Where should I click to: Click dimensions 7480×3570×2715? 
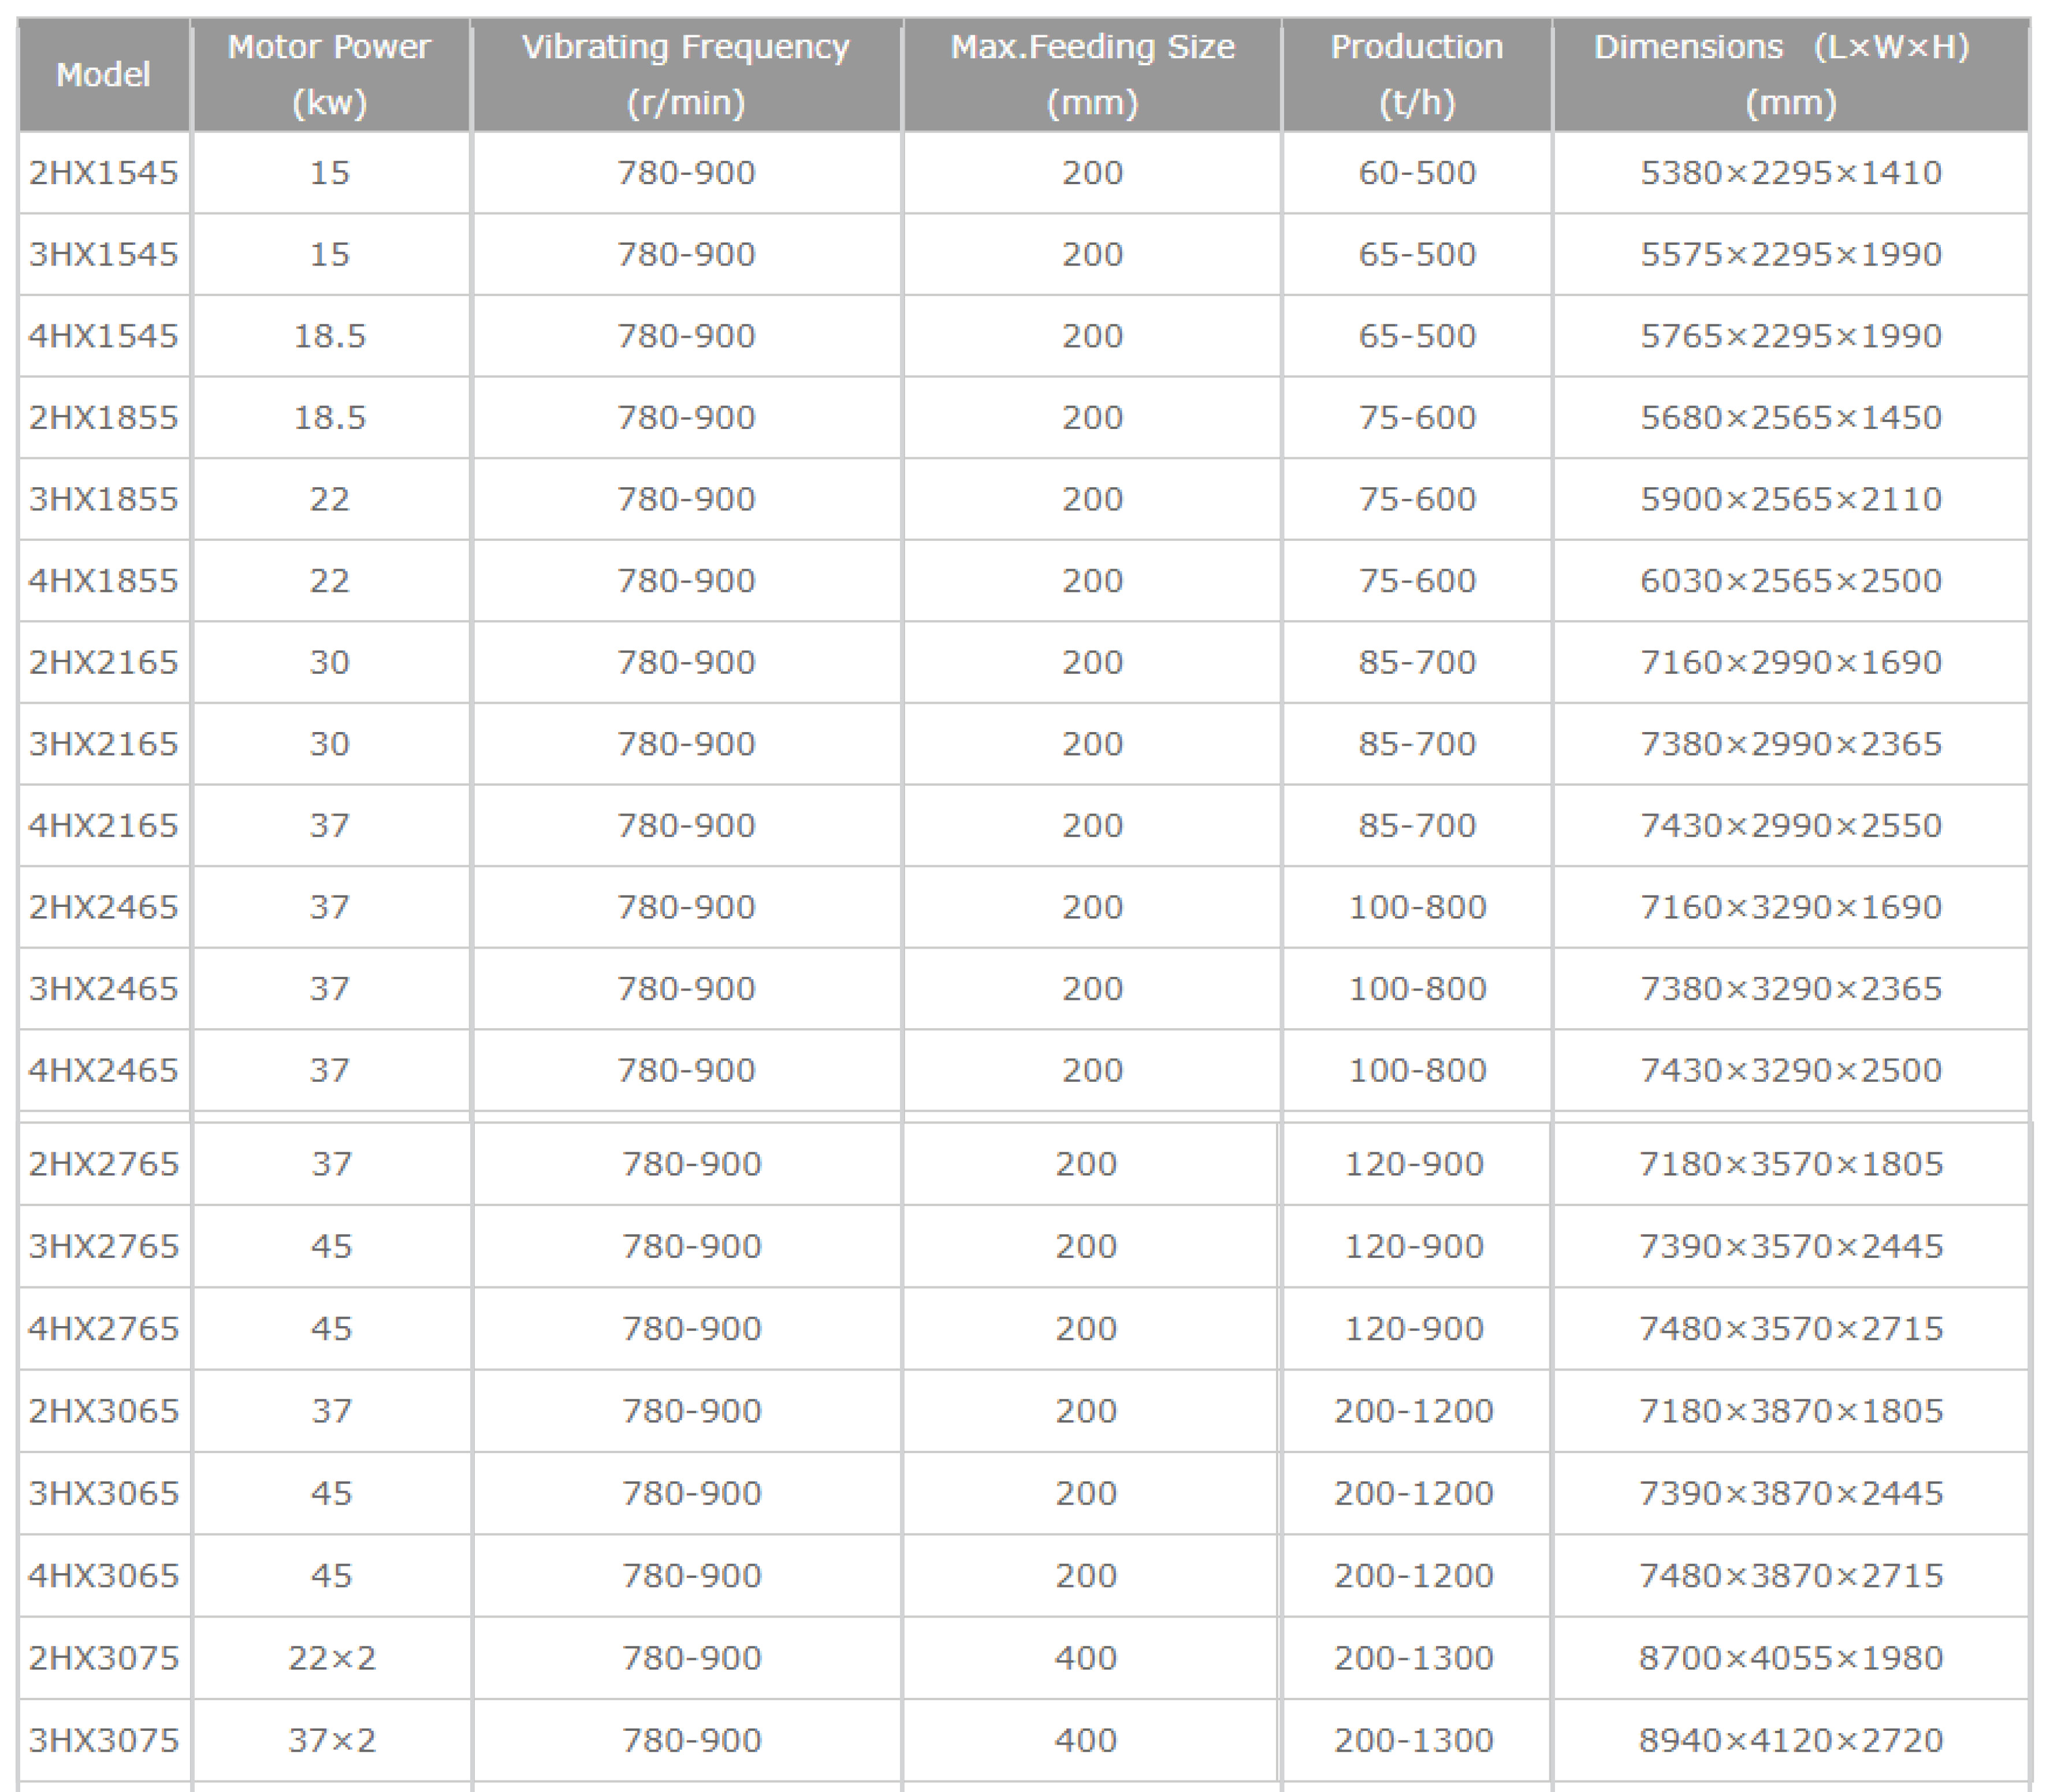1791,1329
